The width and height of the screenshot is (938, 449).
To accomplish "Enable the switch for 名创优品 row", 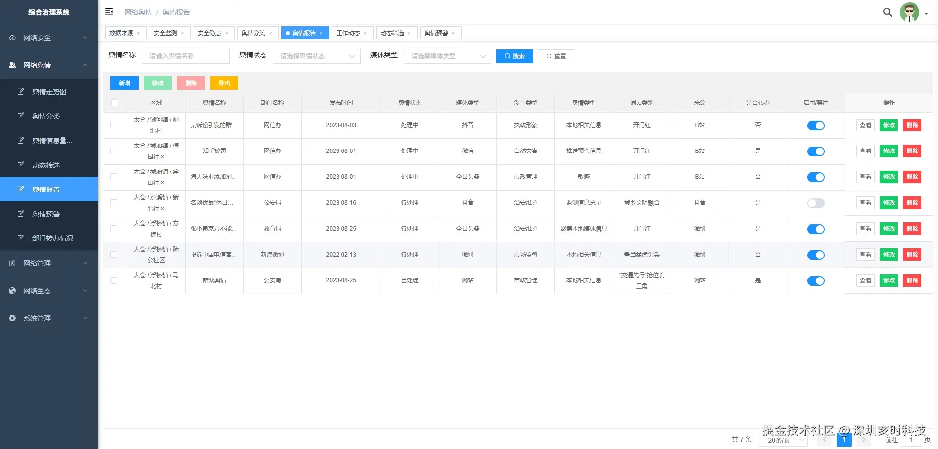I will 815,203.
